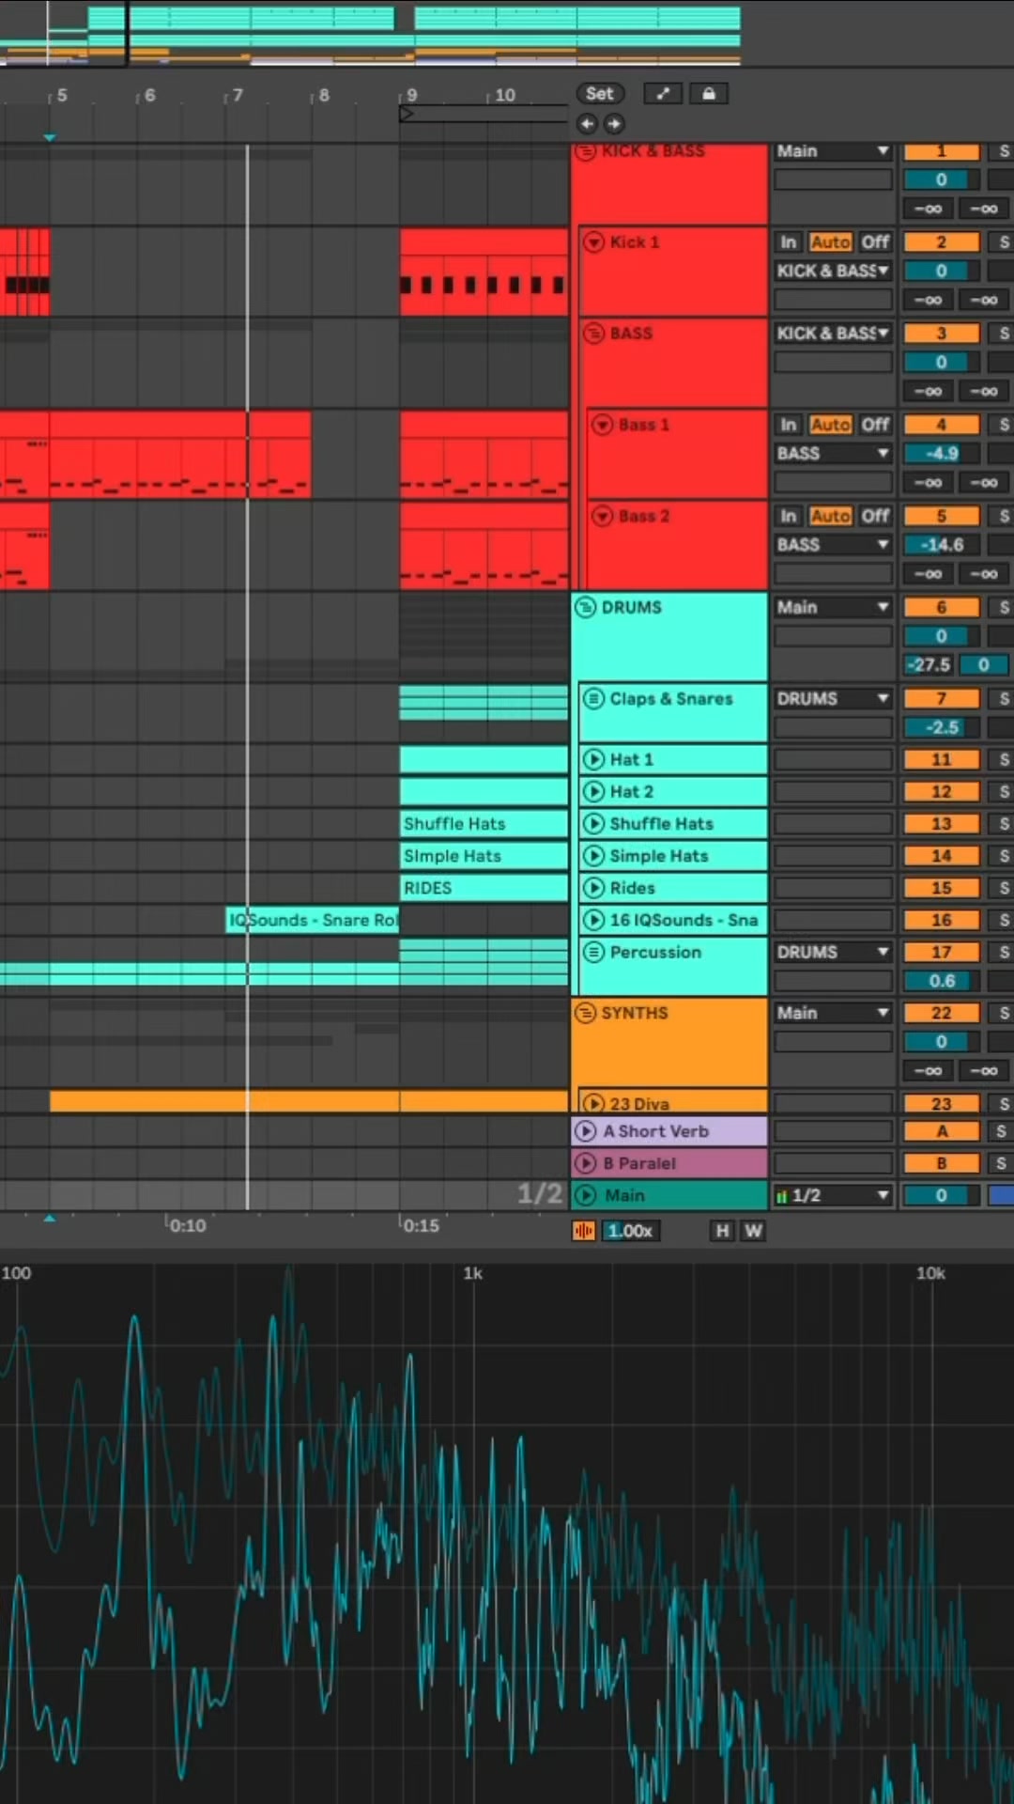Click the Percussion group fold icon
This screenshot has width=1014, height=1804.
tap(593, 952)
